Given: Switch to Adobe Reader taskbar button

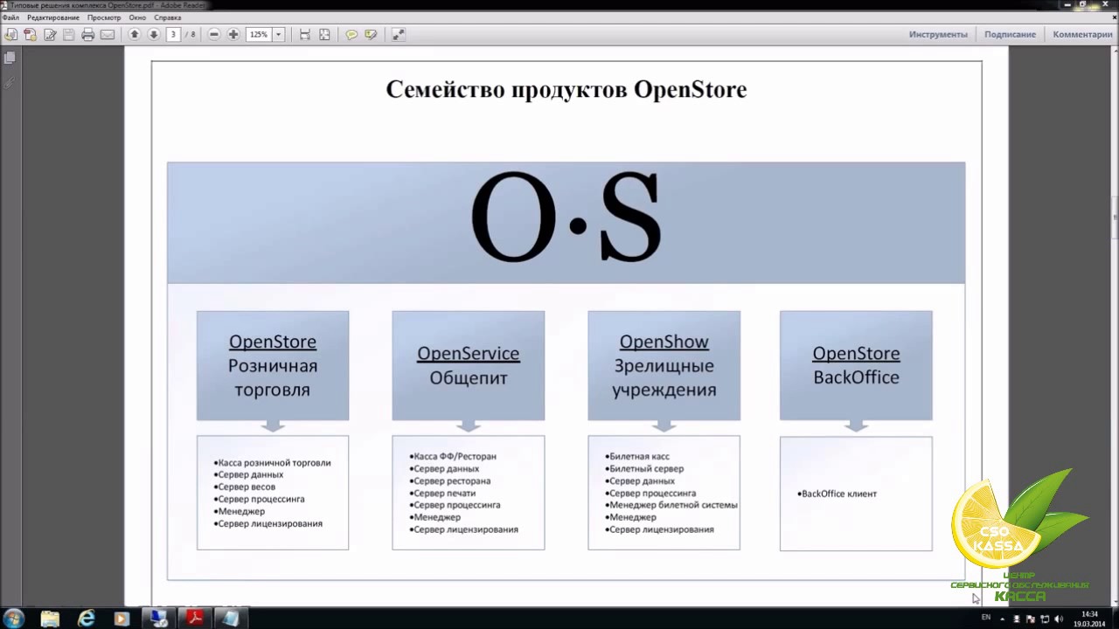Looking at the screenshot, I should (x=193, y=619).
